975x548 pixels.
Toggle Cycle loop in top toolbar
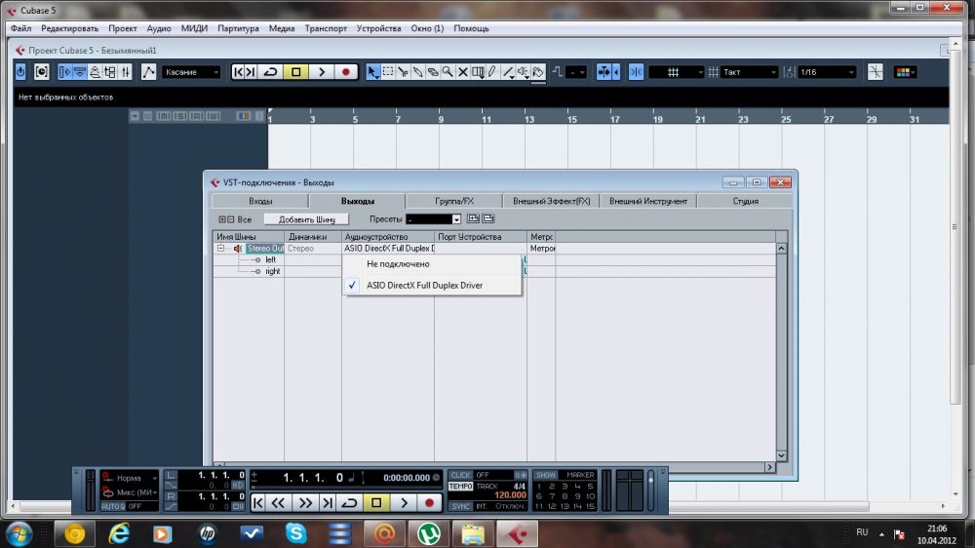pyautogui.click(x=270, y=72)
